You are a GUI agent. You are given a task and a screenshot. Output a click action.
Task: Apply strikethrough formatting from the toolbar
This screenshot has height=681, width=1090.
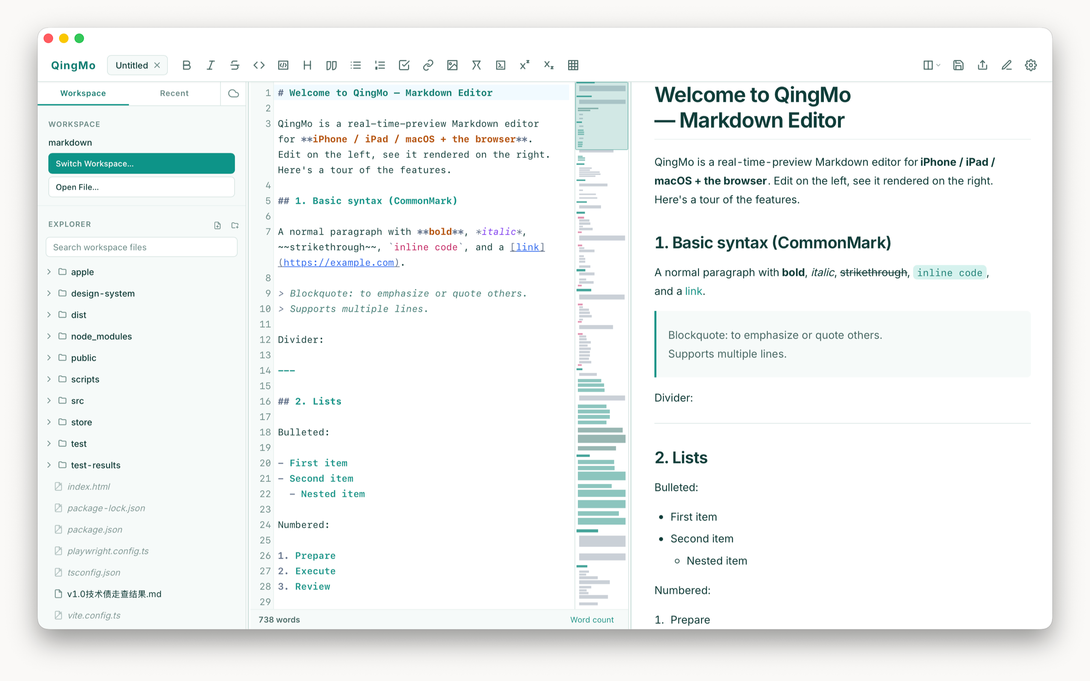pyautogui.click(x=235, y=65)
